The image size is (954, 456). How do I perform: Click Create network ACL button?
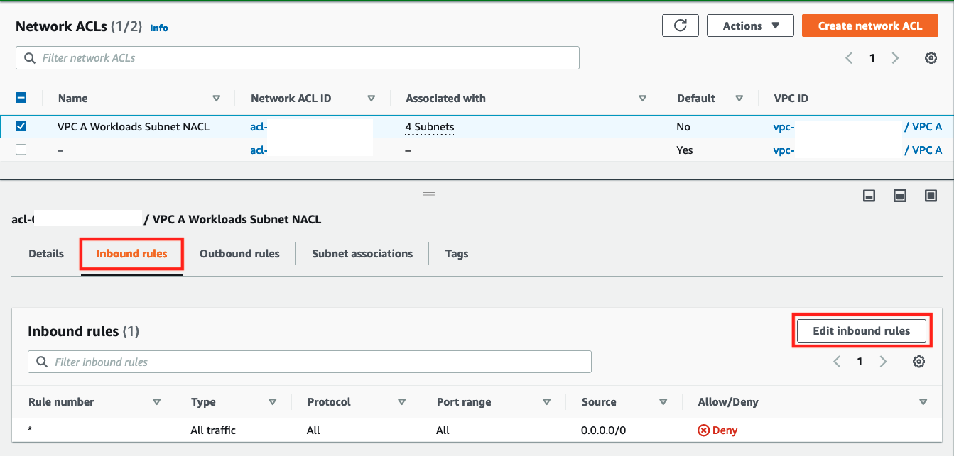click(x=869, y=26)
